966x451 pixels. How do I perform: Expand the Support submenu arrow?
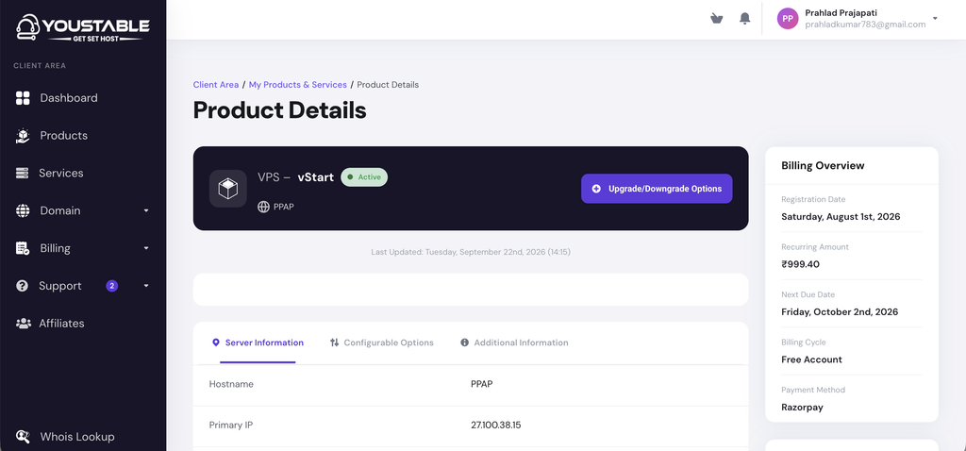(x=146, y=286)
